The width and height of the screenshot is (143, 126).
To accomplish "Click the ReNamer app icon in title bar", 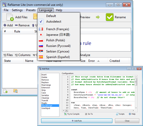I will tap(5, 5).
